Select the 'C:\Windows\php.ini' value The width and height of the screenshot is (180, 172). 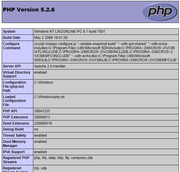pos(49,97)
